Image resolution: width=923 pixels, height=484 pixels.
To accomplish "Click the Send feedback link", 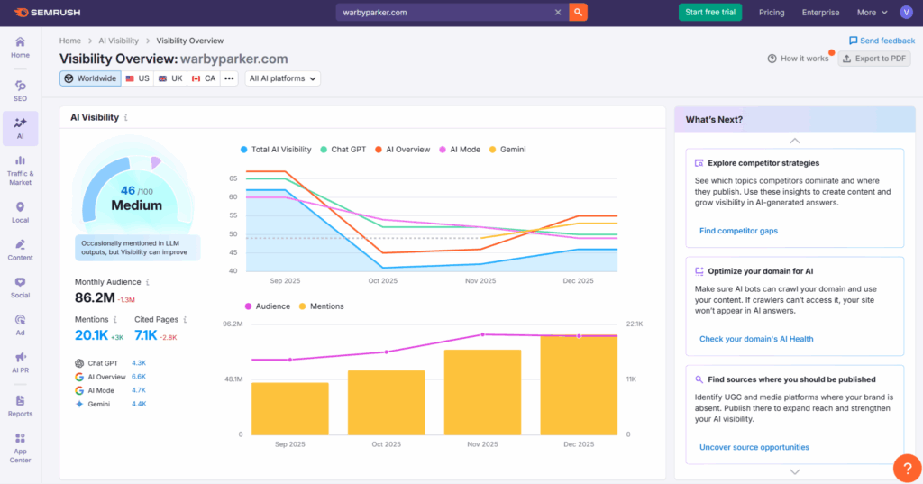I will click(x=882, y=41).
